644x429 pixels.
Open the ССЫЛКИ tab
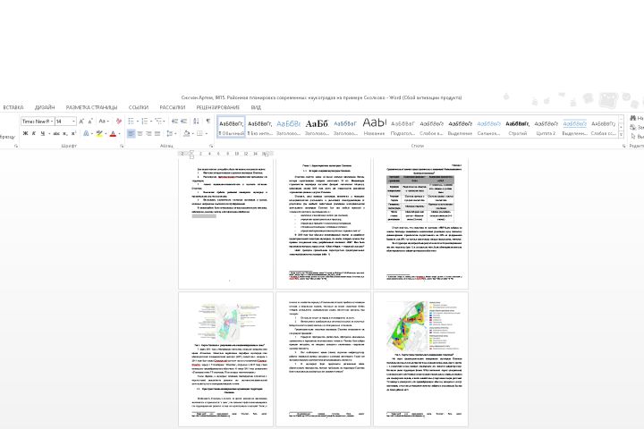139,107
